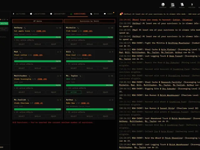Expand Anthony's (11) active effects
The height and width of the screenshot is (150, 200).
[x=24, y=40]
